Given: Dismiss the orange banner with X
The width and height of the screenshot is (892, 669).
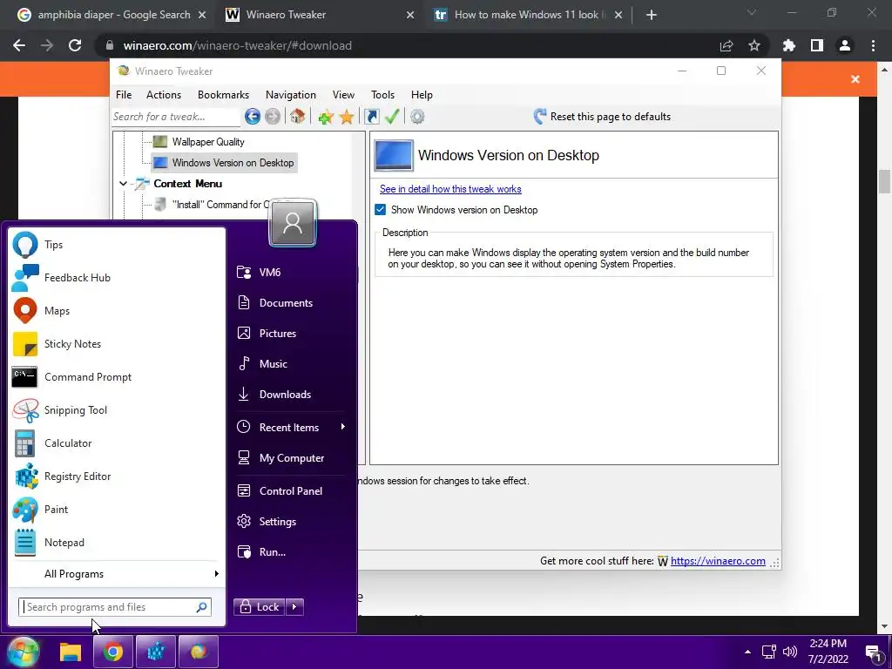Looking at the screenshot, I should (x=855, y=79).
